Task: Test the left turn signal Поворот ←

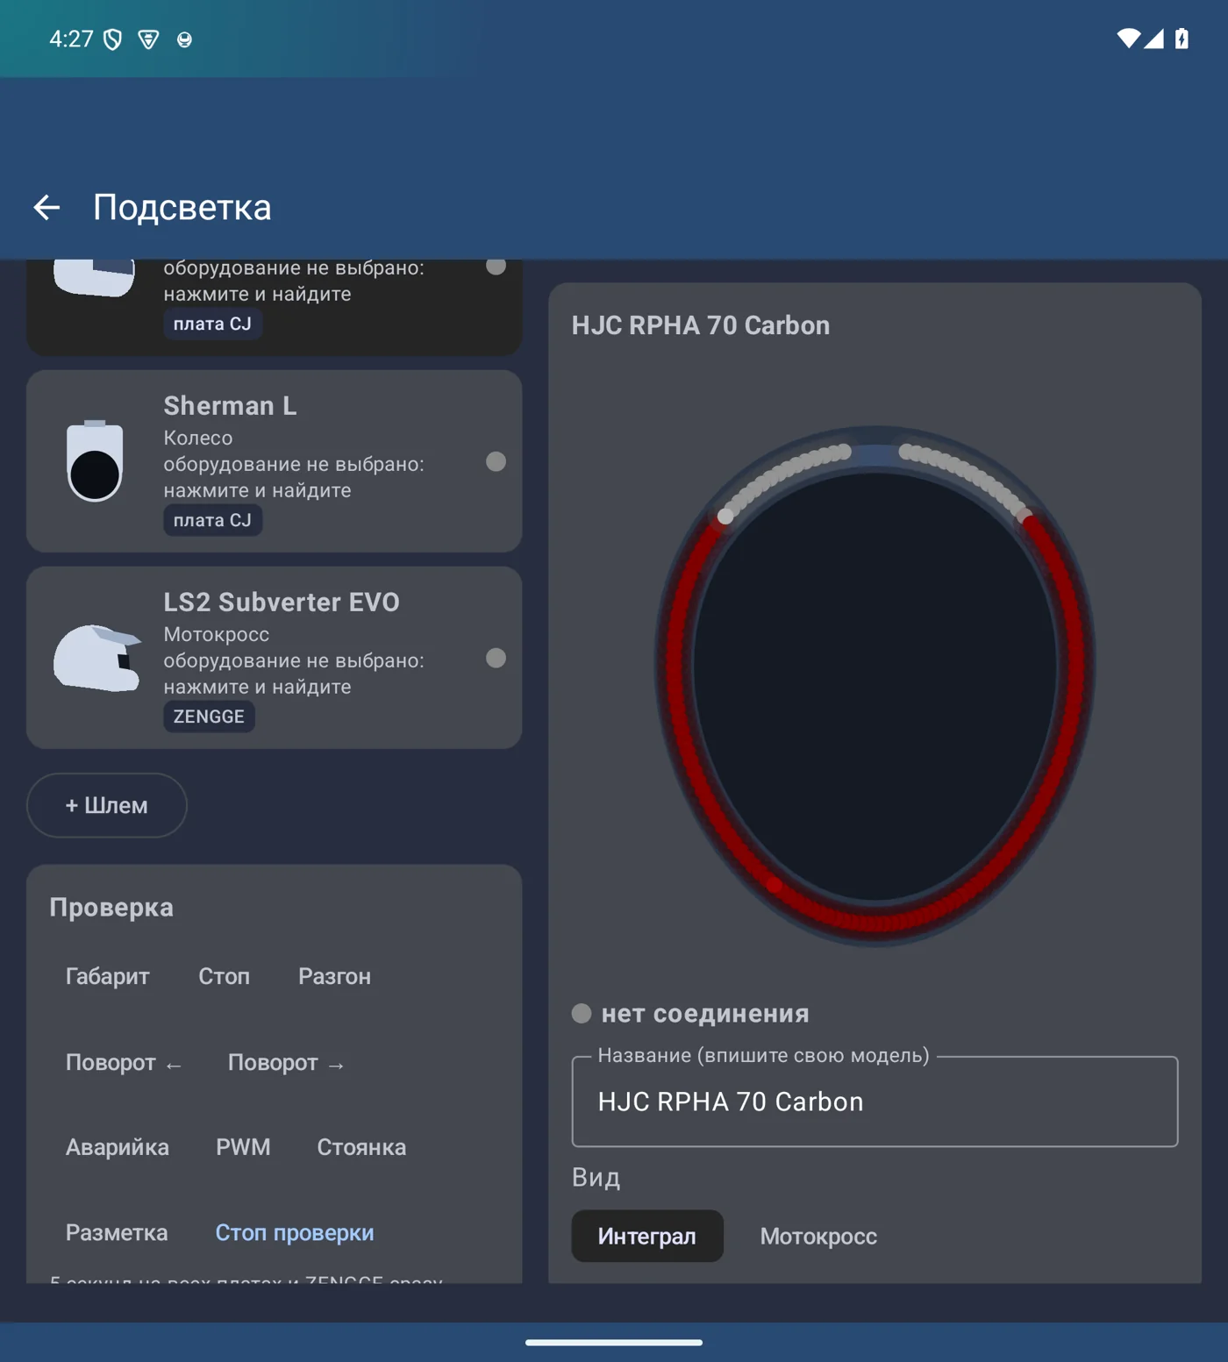Action: click(124, 1063)
